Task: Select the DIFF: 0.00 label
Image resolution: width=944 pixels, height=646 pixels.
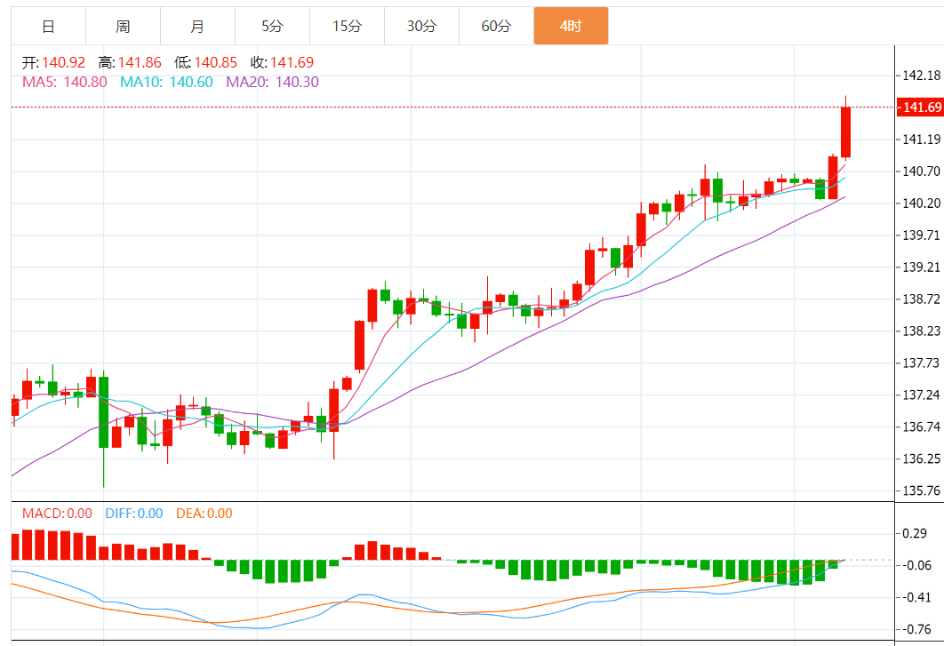Action: (133, 513)
